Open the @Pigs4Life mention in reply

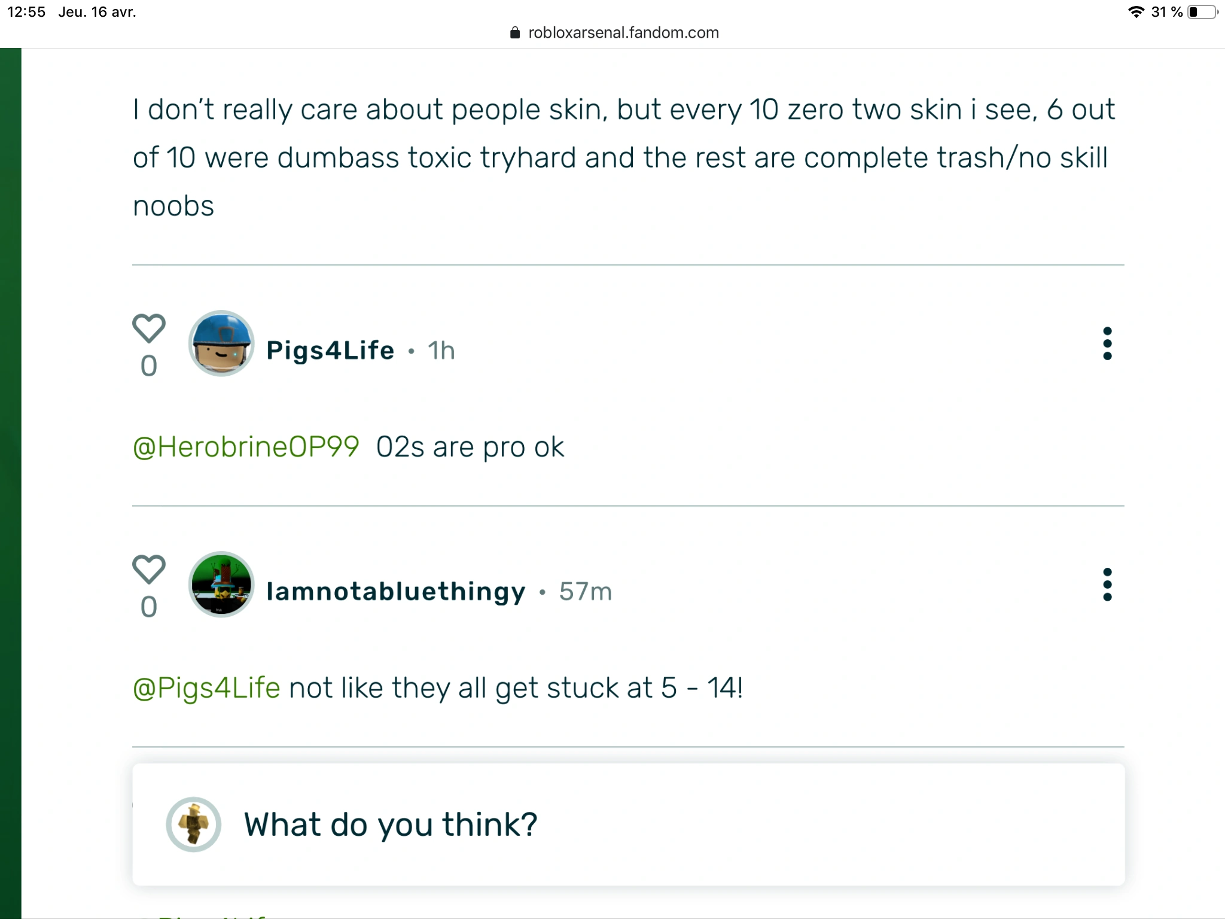(206, 688)
